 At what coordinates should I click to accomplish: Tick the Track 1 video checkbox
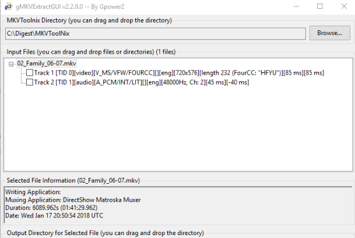[x=30, y=73]
